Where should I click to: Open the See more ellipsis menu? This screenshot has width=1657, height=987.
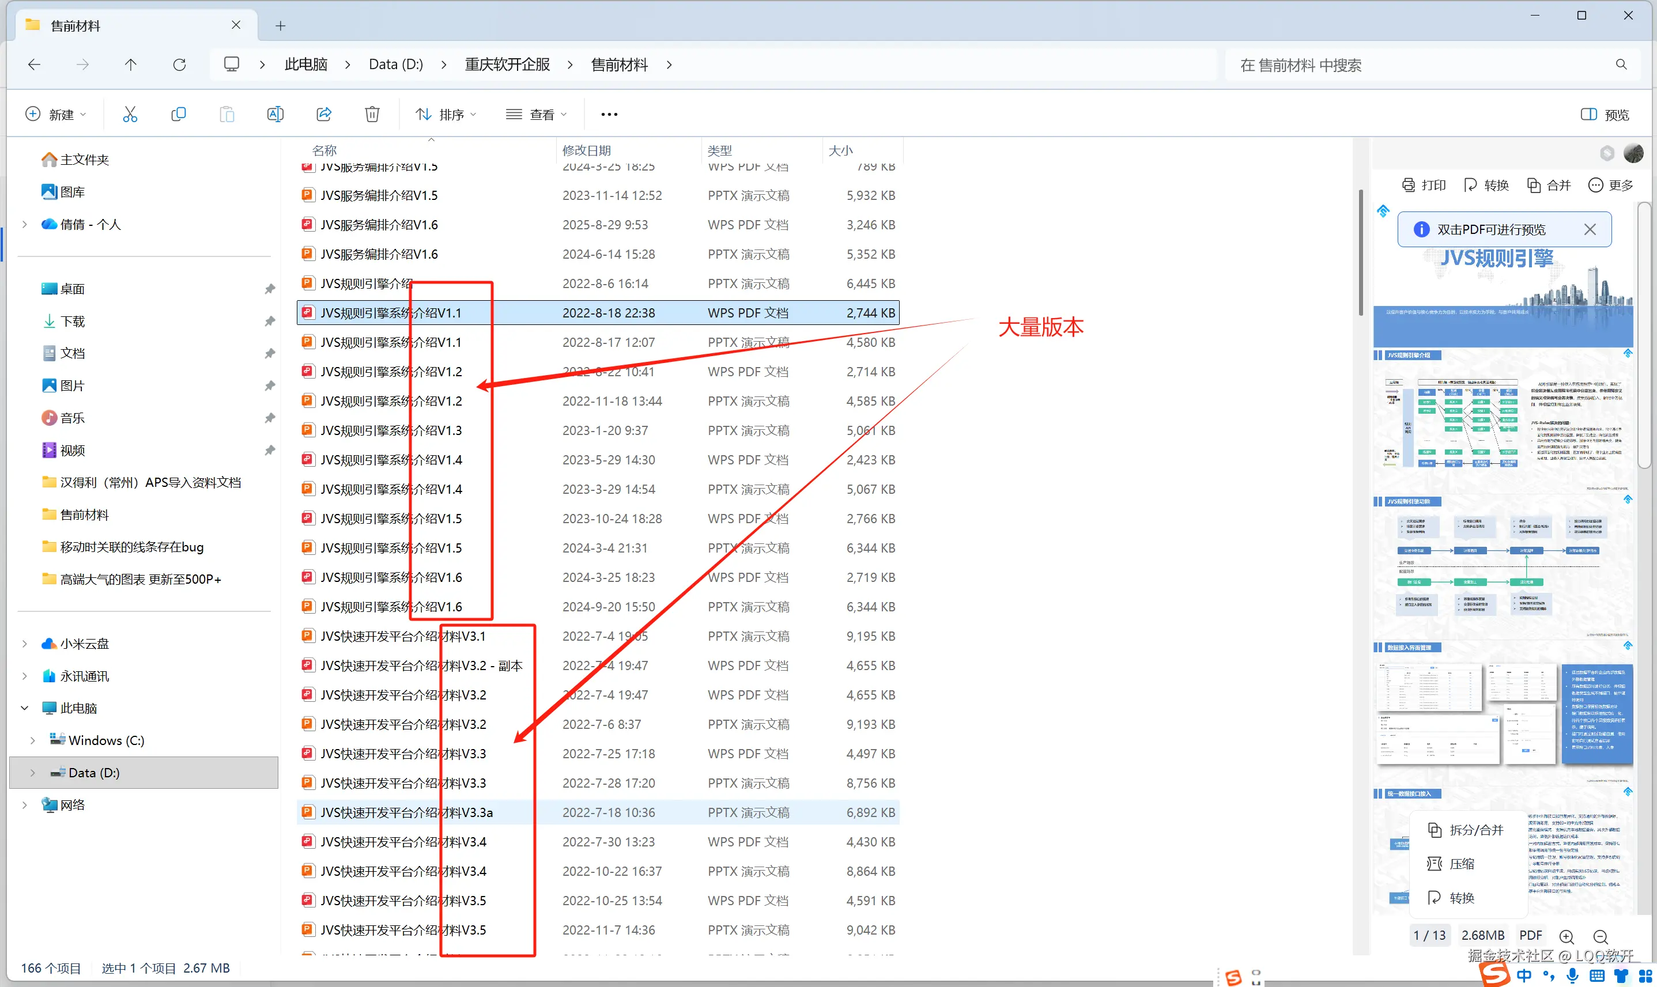click(x=609, y=115)
